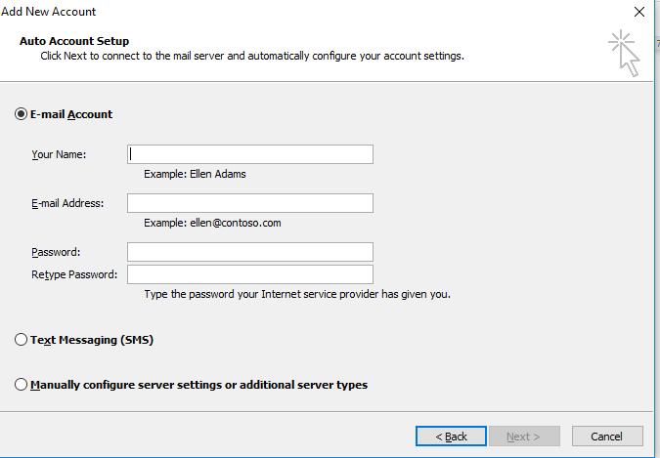Screen dimensions: 660x458
Task: Cancel the account setup
Action: tap(607, 437)
